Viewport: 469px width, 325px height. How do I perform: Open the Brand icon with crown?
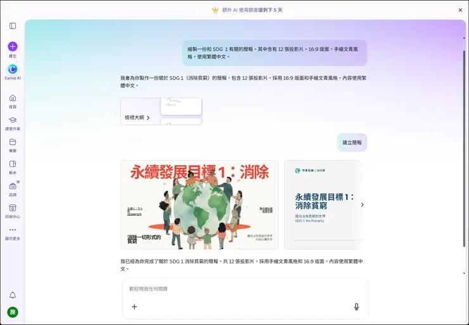coord(13,186)
